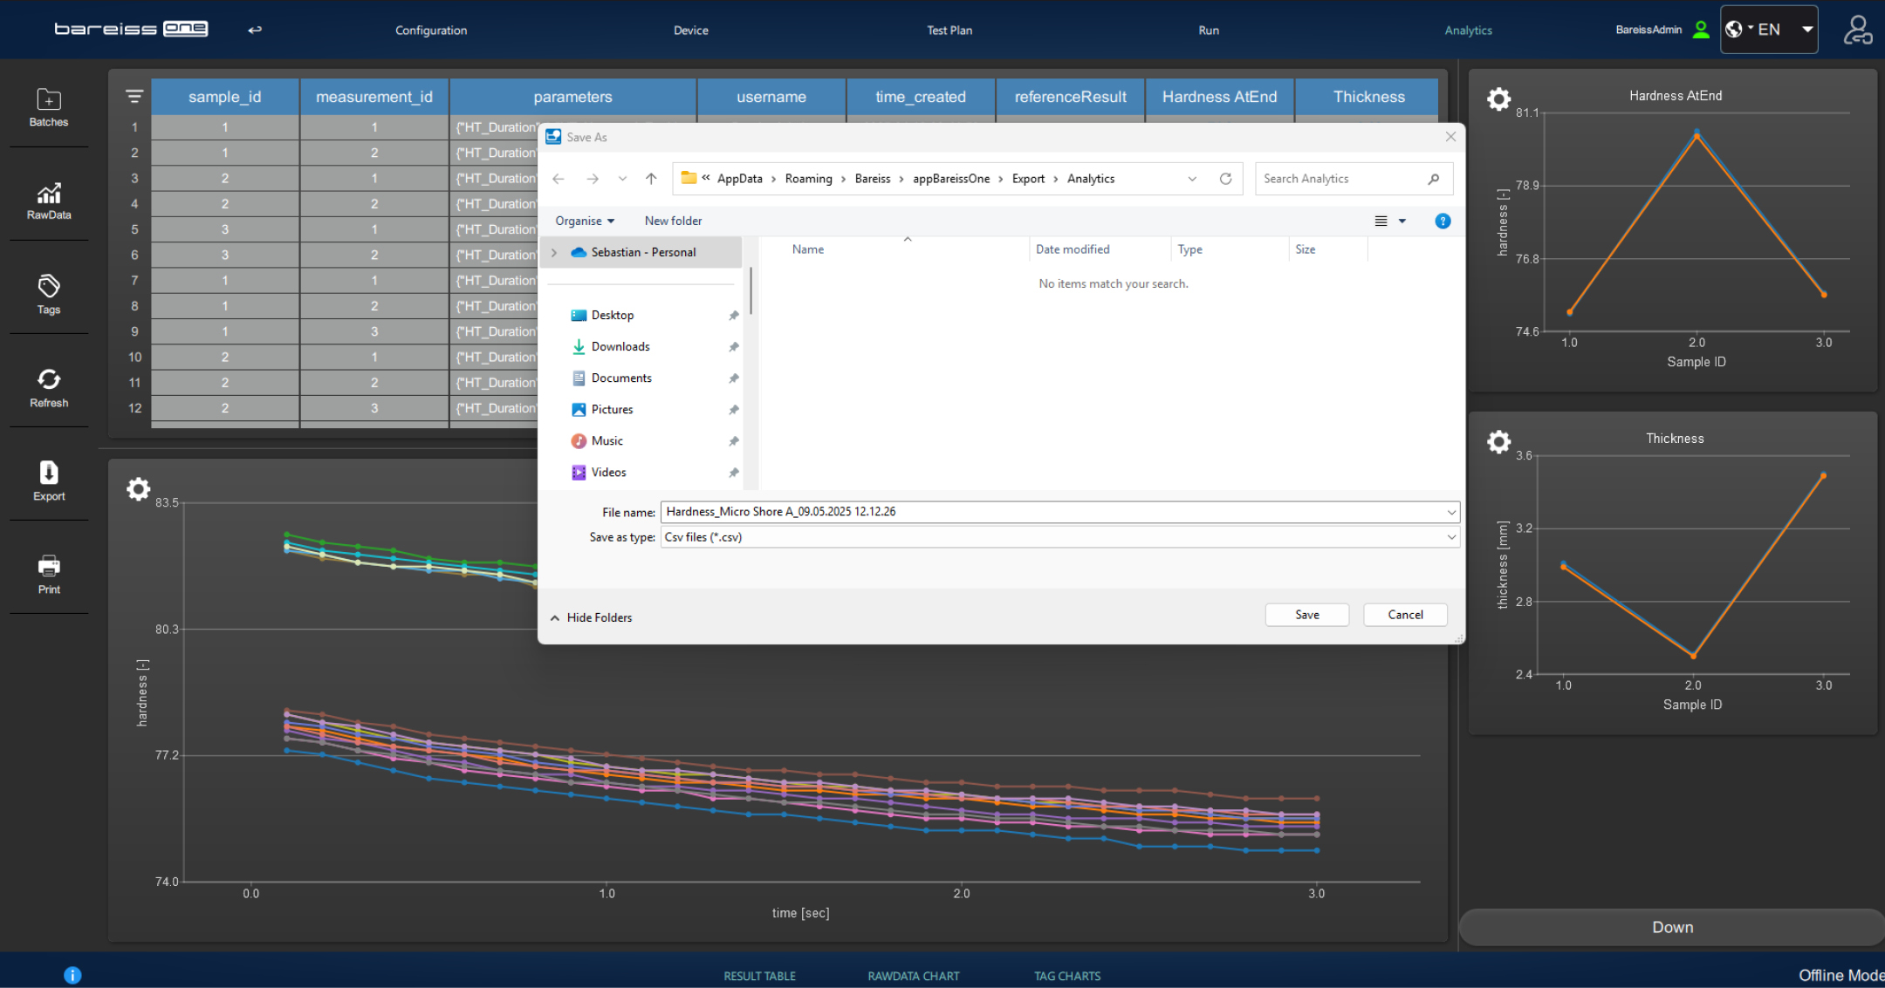Open address bar previous locations dropdown
The width and height of the screenshot is (1885, 988).
pos(1192,179)
